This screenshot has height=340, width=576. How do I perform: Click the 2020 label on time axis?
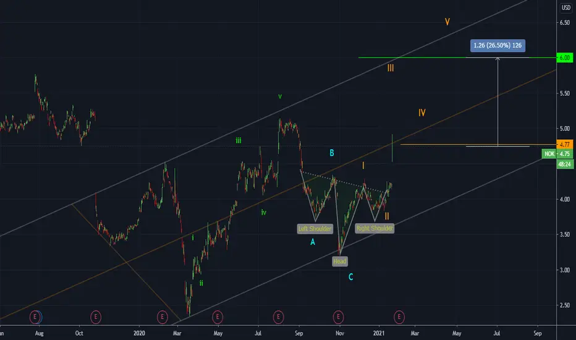pyautogui.click(x=139, y=333)
